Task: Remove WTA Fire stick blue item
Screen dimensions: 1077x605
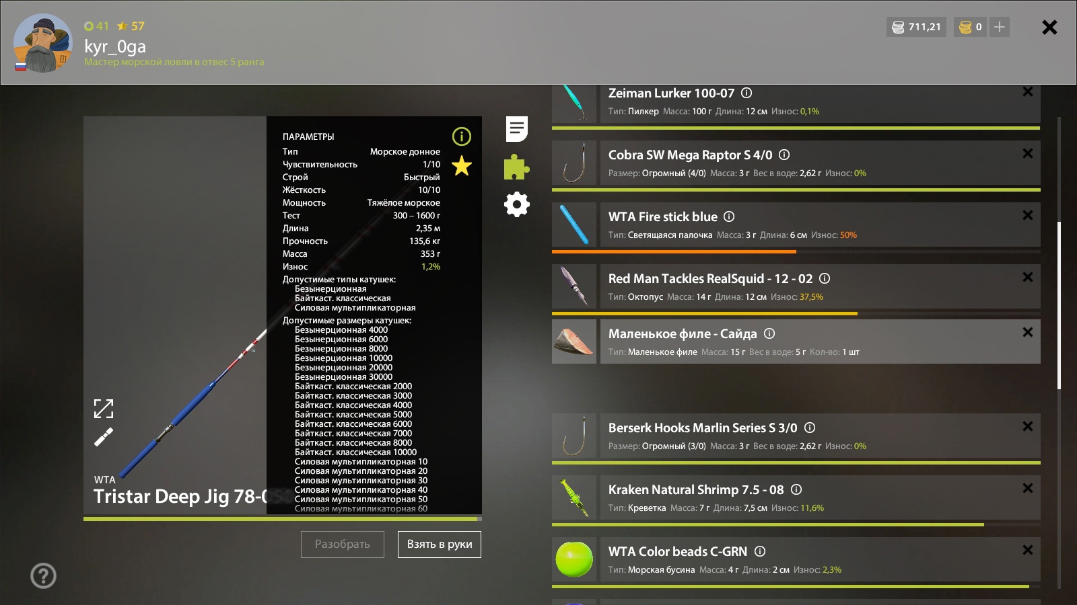Action: tap(1028, 215)
